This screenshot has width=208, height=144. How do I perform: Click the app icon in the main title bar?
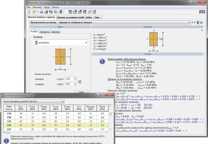click(x=27, y=3)
